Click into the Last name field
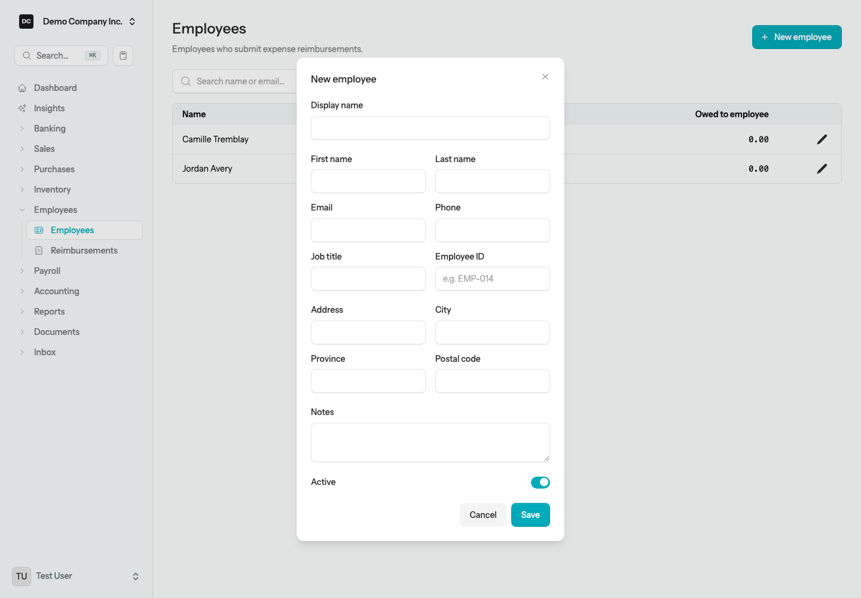 493,181
